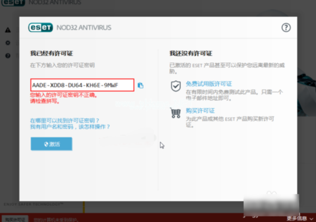Choose the 购买许可证 link in the dialog
The image size is (316, 222).
pyautogui.click(x=200, y=111)
